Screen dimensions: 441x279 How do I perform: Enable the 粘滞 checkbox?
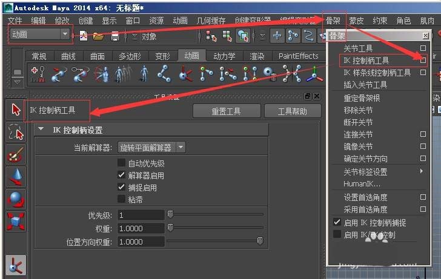click(x=121, y=199)
